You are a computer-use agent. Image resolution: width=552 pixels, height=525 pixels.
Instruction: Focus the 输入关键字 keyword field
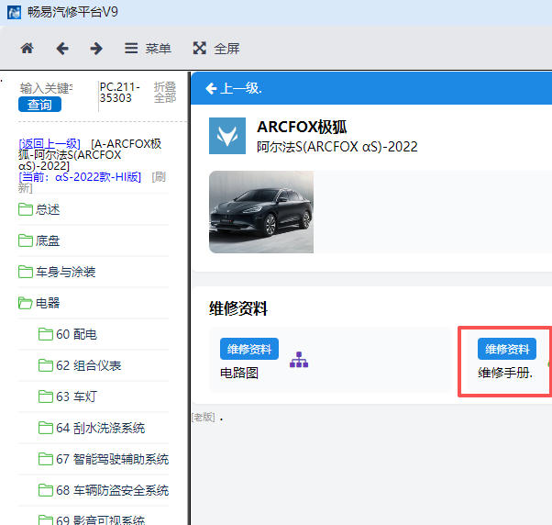pyautogui.click(x=46, y=88)
